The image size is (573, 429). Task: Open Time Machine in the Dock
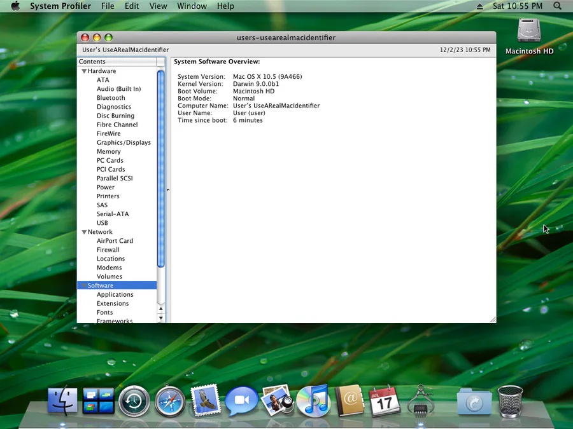tap(134, 401)
